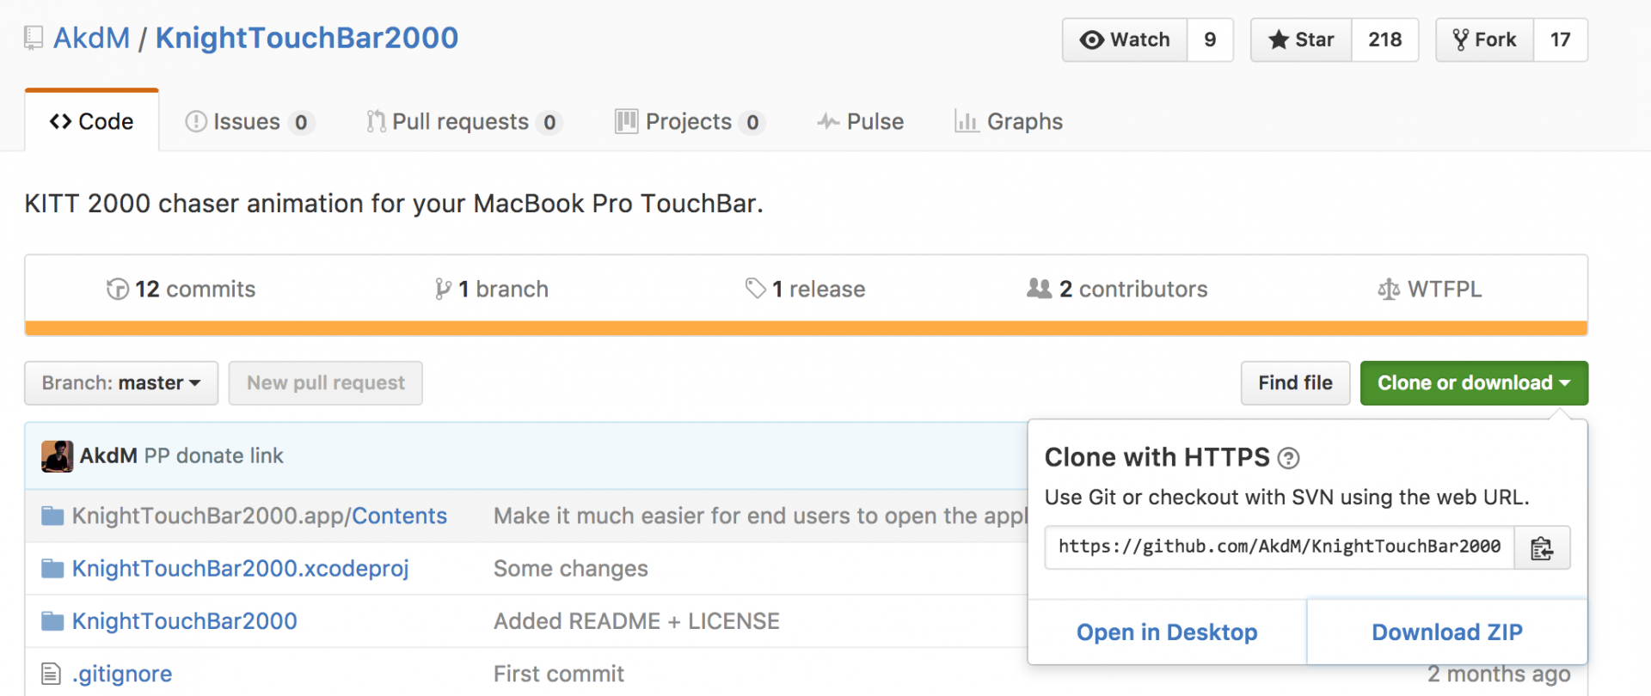
Task: Click Open in Desktop
Action: coord(1166,632)
